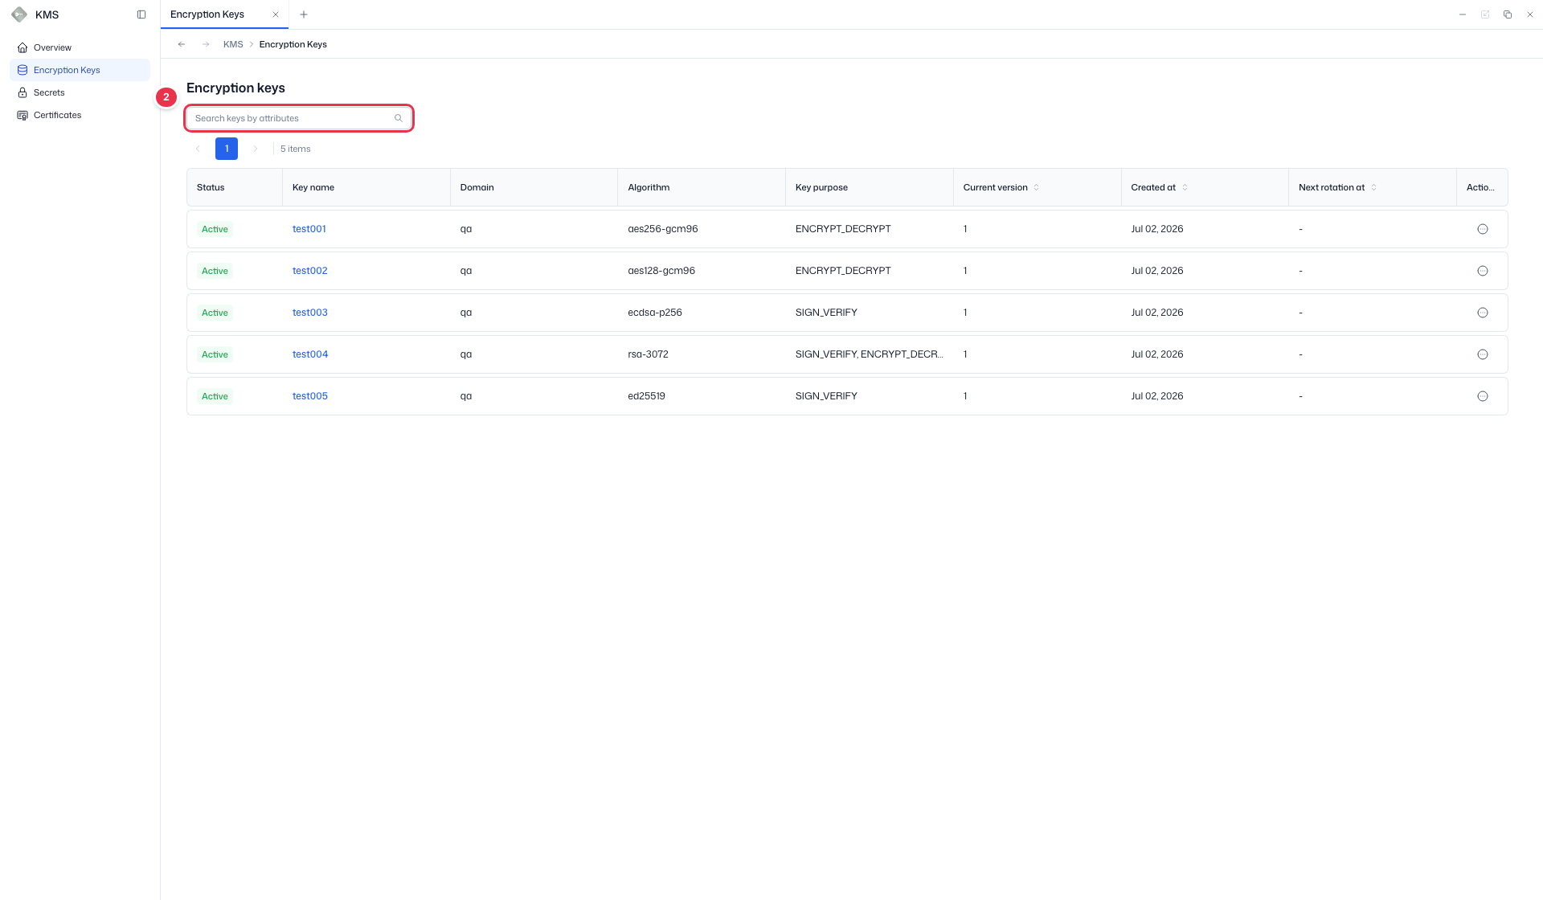Image resolution: width=1543 pixels, height=900 pixels.
Task: Open actions menu for test001
Action: click(1483, 229)
